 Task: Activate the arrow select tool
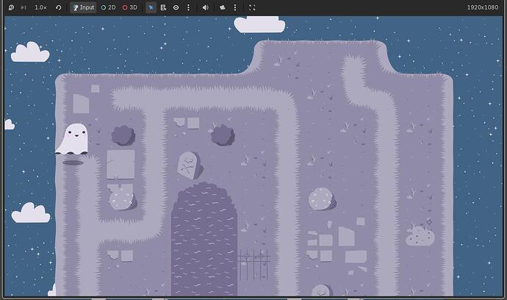(151, 7)
